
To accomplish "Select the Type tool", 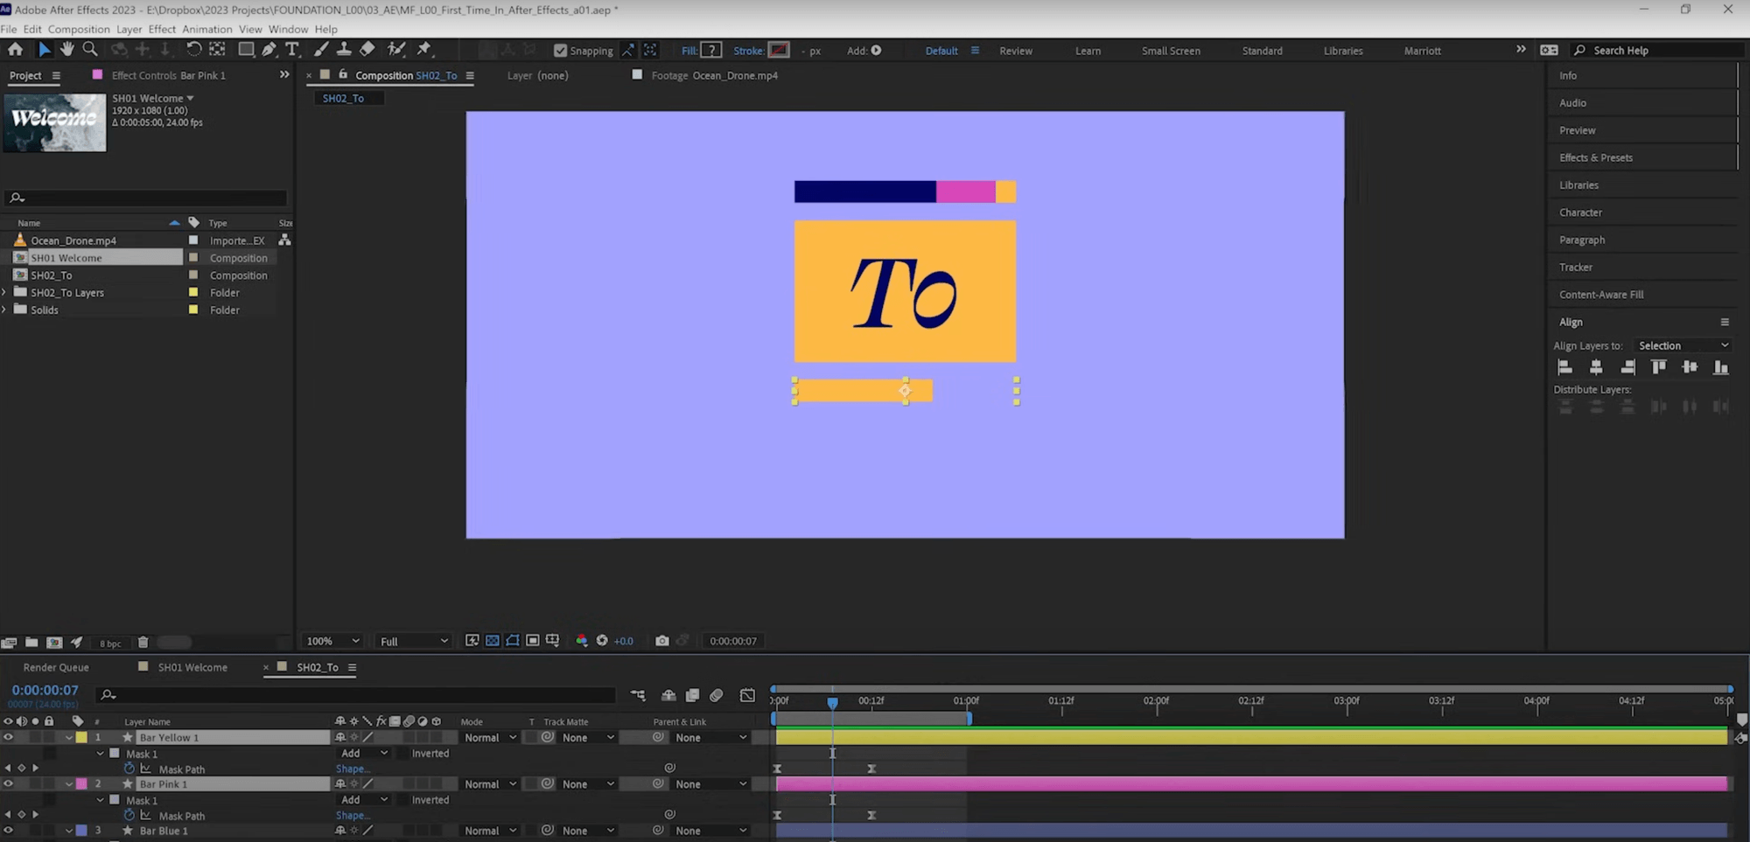I will coord(293,49).
